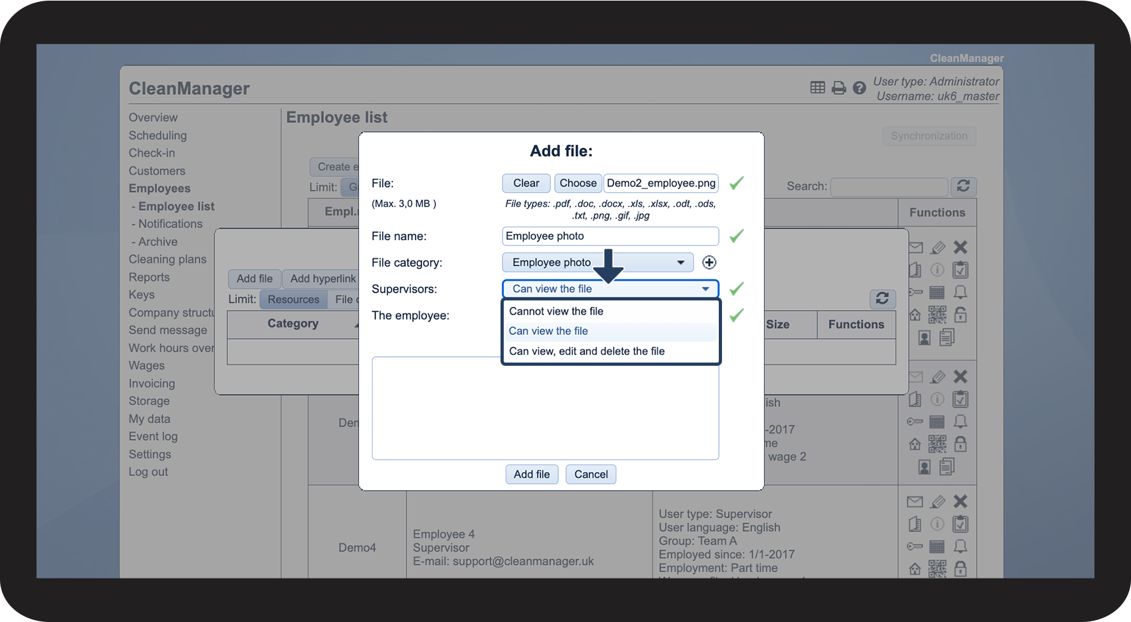Image resolution: width=1131 pixels, height=622 pixels.
Task: Click the print icon in the header
Action: [x=838, y=88]
